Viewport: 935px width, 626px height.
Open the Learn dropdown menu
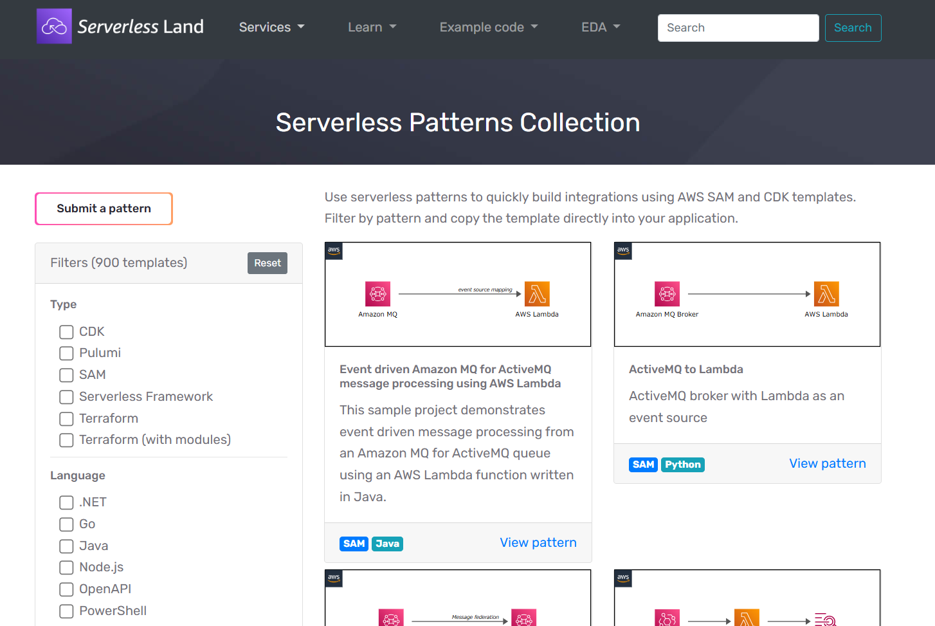point(372,27)
